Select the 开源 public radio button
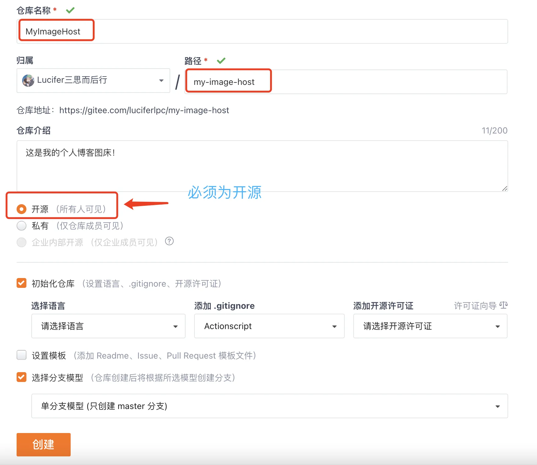The image size is (537, 465). 22,209
